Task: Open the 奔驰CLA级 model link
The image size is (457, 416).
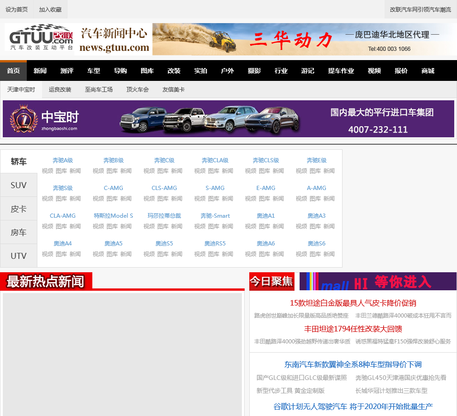Action: (x=215, y=160)
